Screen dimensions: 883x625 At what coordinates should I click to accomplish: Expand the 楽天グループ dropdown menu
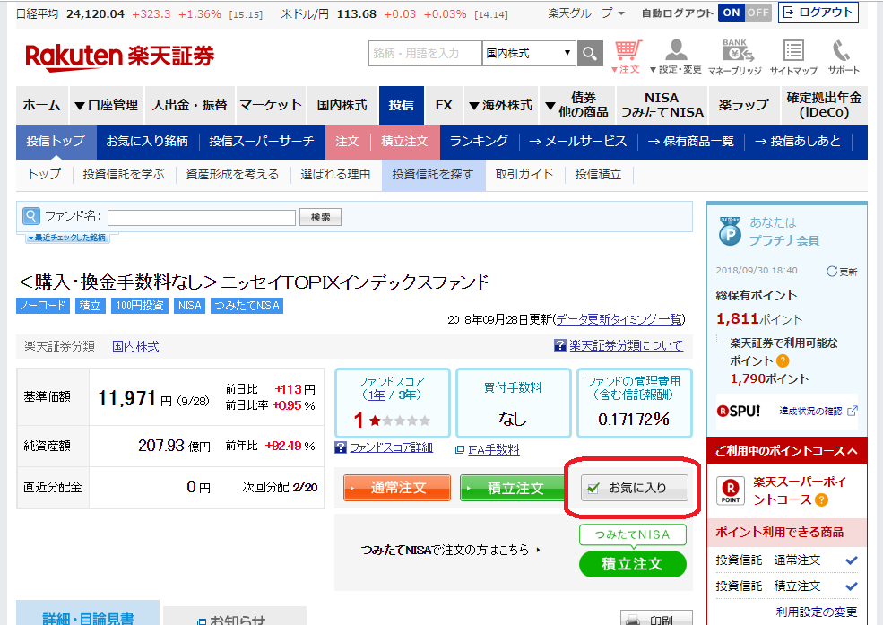pyautogui.click(x=587, y=13)
